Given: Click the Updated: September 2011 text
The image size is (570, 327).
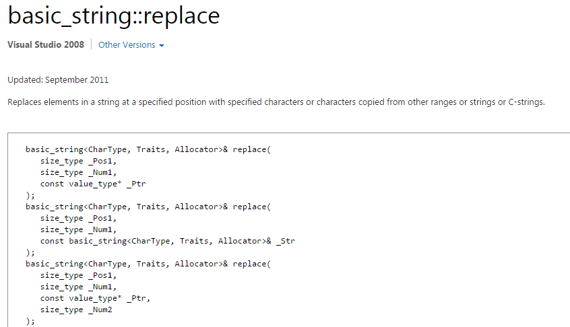Looking at the screenshot, I should tap(58, 80).
